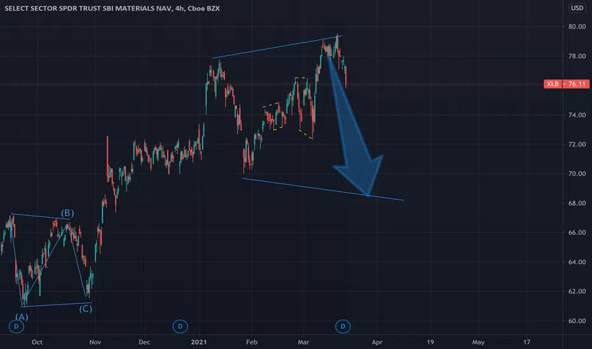Click the Mar label on time axis
Viewport: 592px width, 349px height.
pos(304,342)
